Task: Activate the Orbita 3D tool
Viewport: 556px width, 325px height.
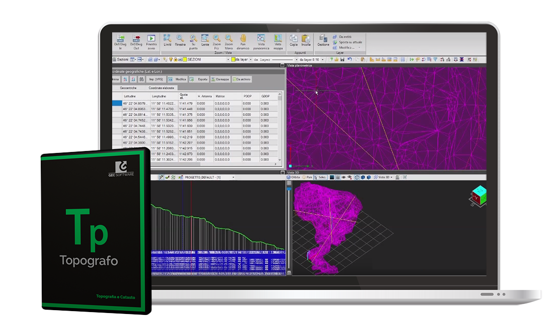Action: point(293,177)
